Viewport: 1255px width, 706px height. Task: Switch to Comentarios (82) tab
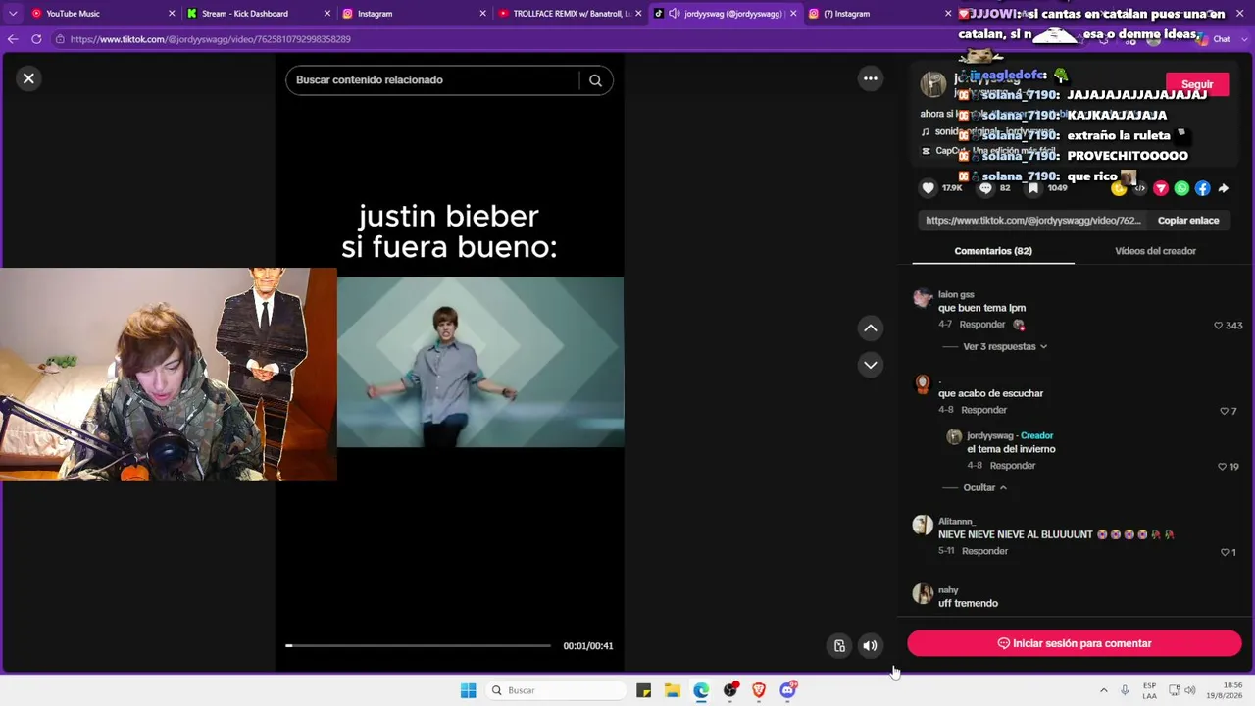tap(993, 251)
